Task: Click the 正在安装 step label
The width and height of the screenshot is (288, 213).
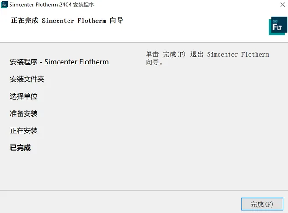Action: [24, 131]
